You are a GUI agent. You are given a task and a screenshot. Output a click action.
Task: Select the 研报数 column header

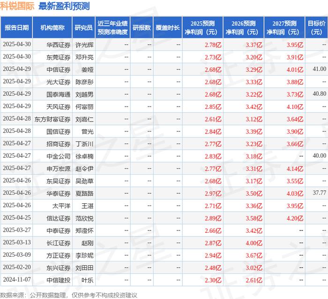click(x=142, y=28)
